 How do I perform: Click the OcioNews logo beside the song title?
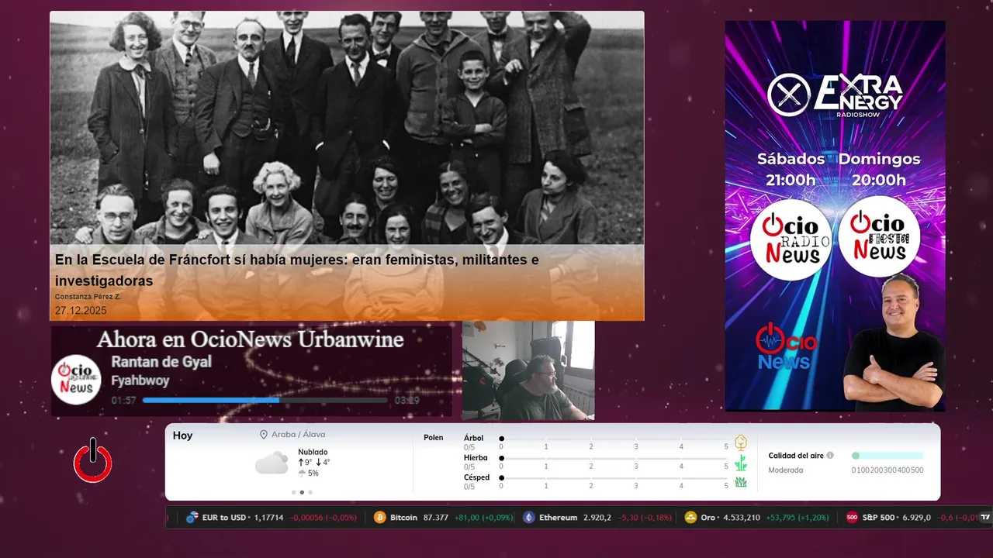(76, 379)
